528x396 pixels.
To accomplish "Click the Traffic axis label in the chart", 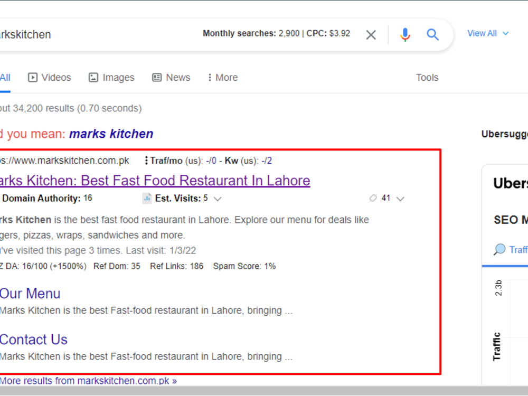I will point(497,346).
